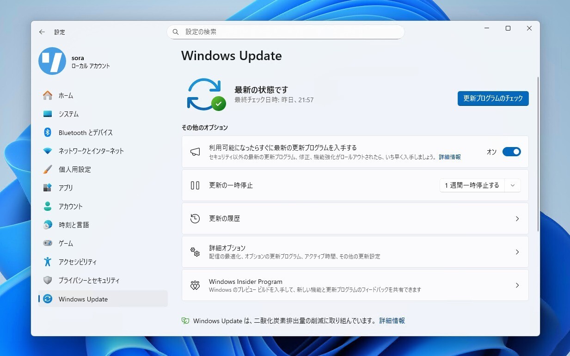Click the 時刻と言語 clock globe icon
Viewport: 570px width, 356px height.
click(x=48, y=225)
